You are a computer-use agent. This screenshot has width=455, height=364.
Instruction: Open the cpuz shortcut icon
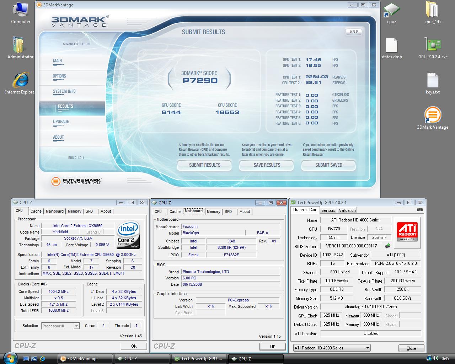391,13
